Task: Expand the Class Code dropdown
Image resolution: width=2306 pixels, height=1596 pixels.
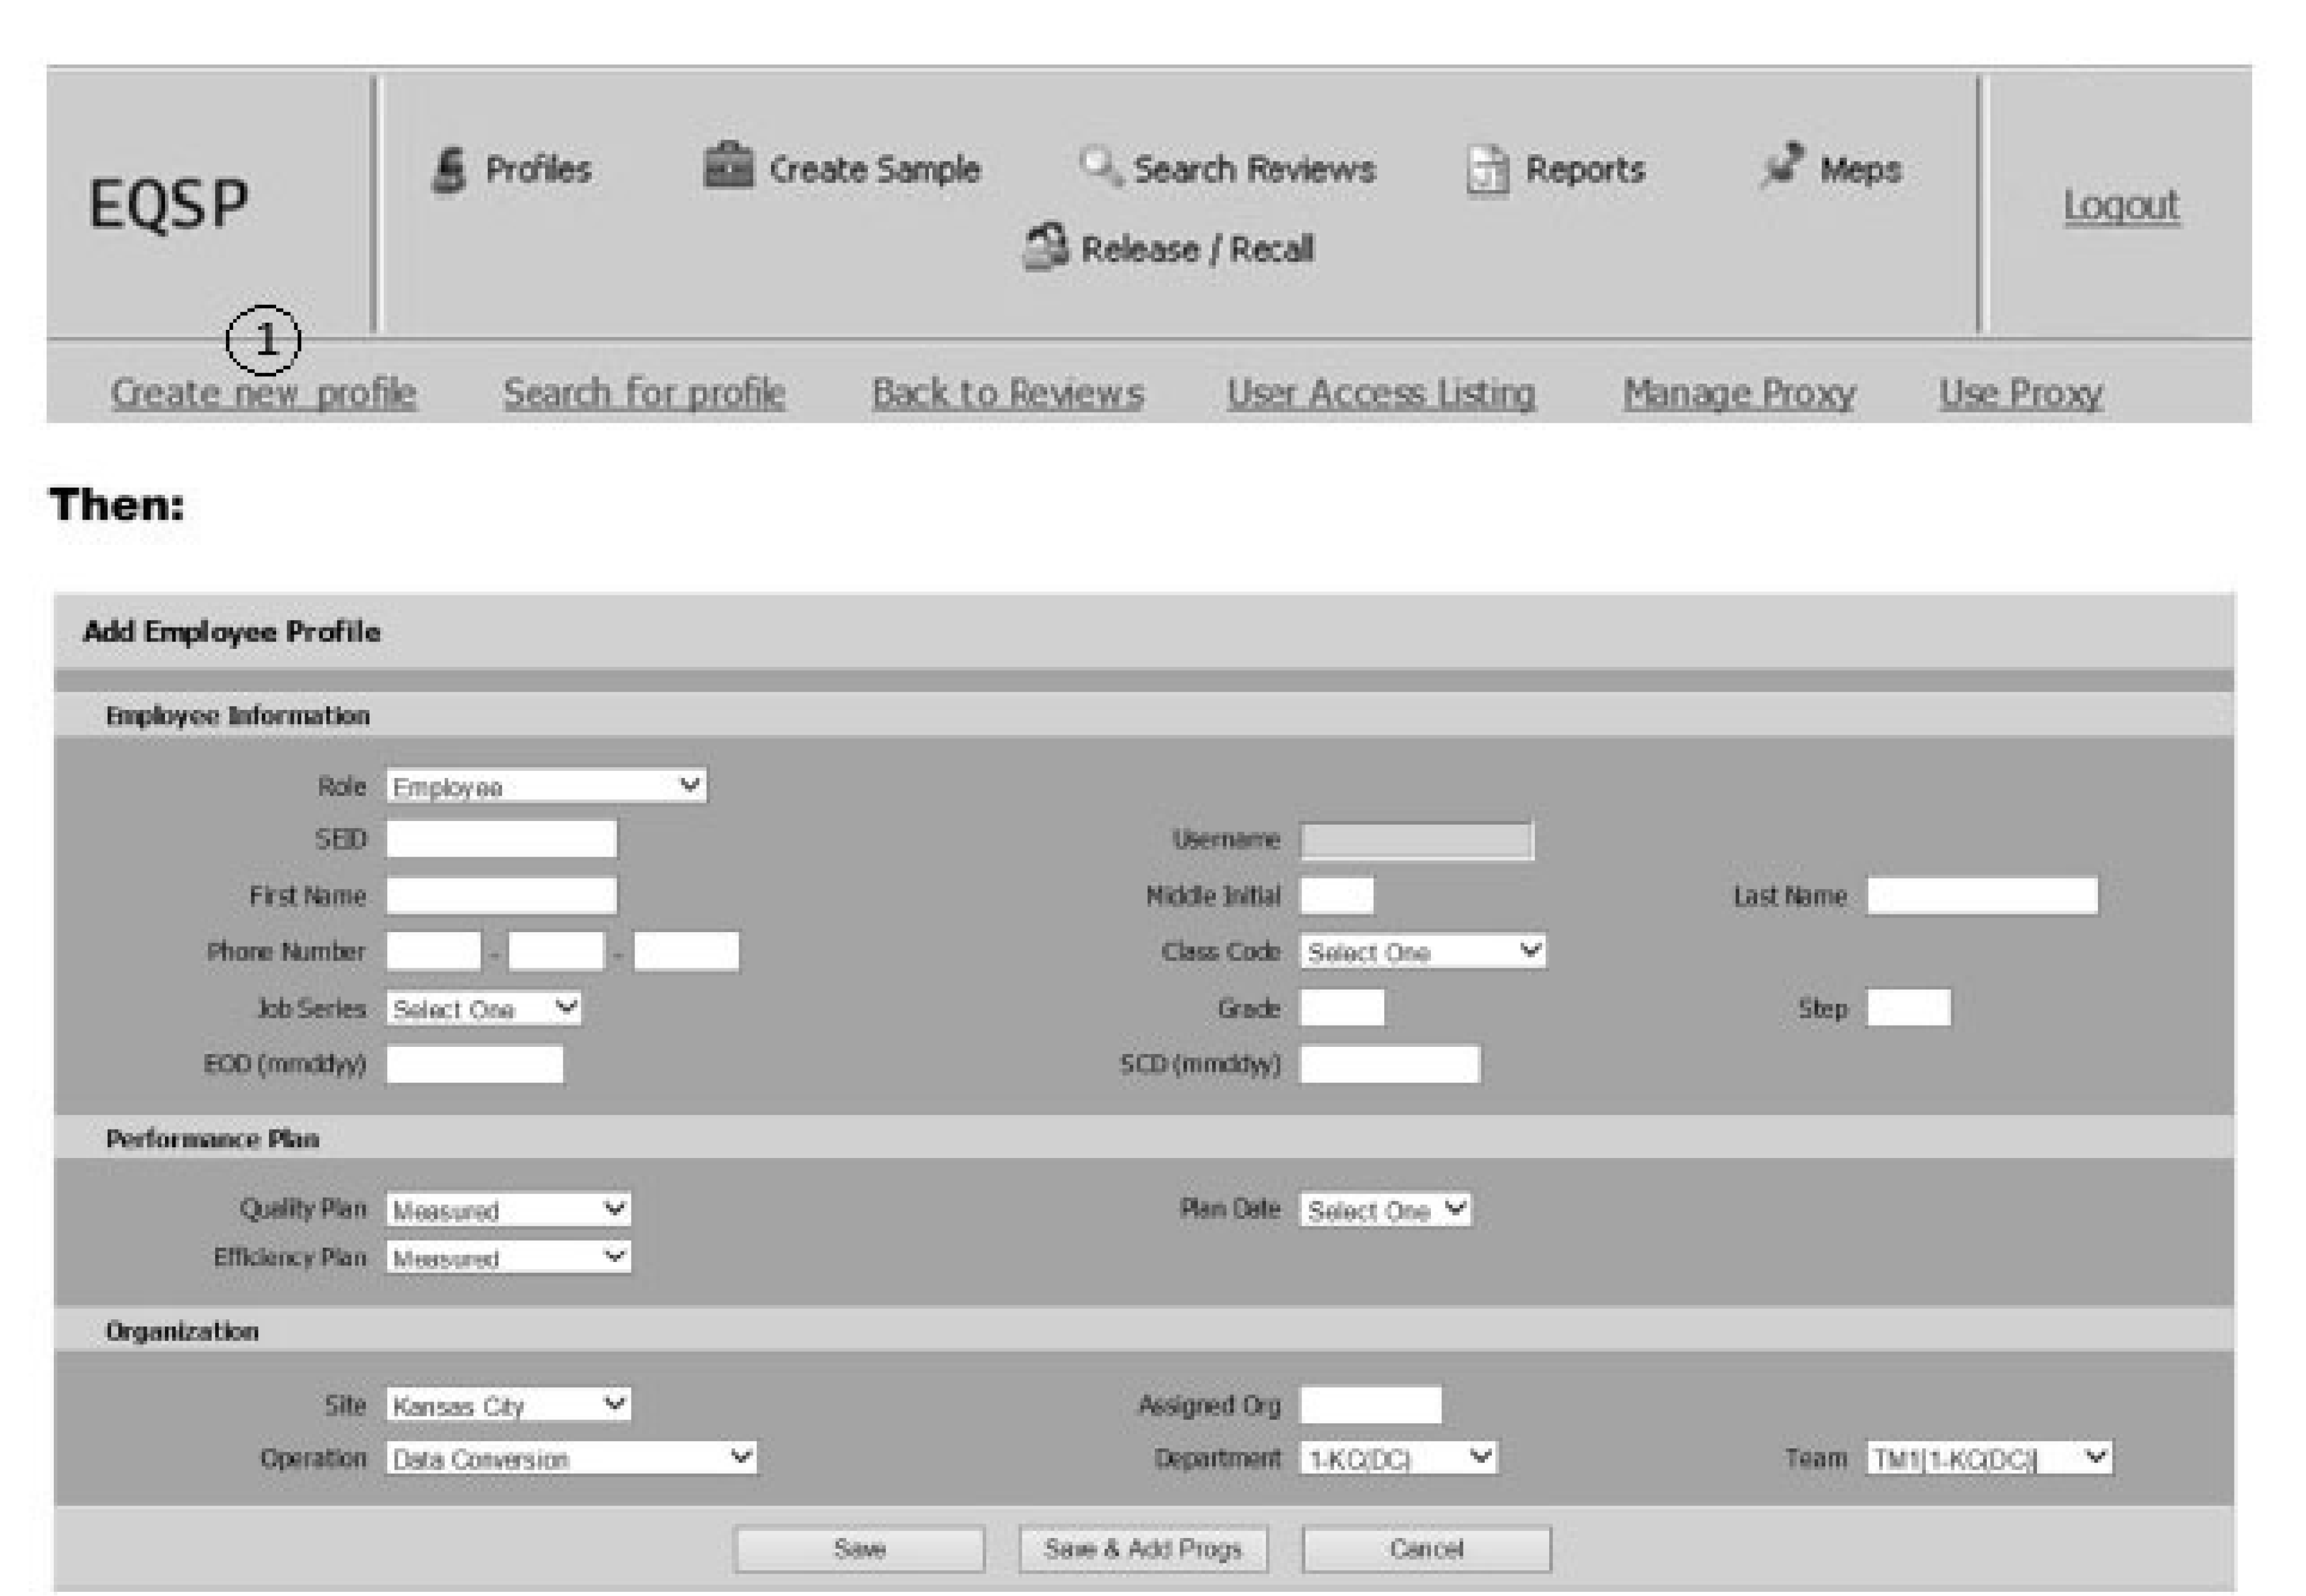Action: click(x=1421, y=951)
